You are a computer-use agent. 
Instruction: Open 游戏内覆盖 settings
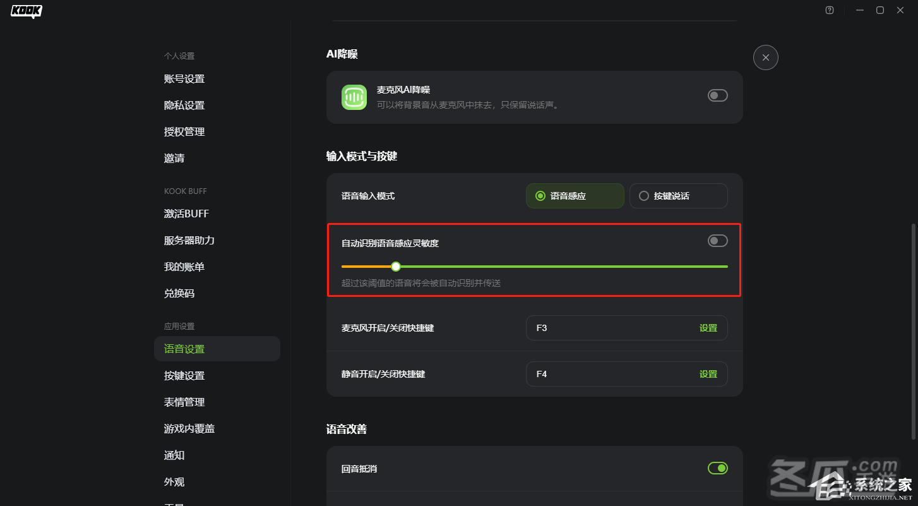pos(189,429)
